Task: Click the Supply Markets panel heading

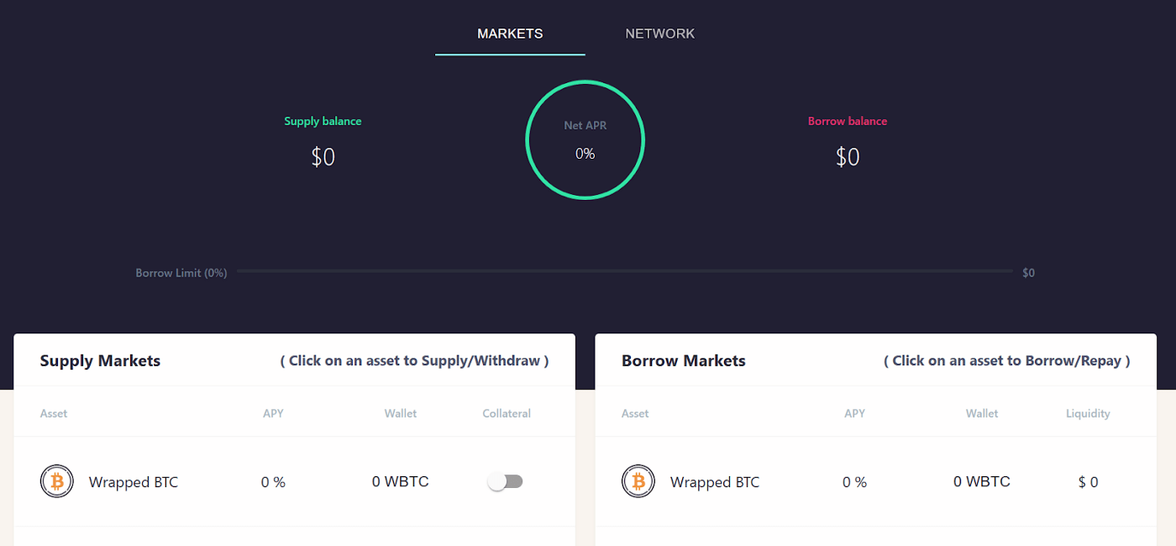Action: [x=100, y=360]
